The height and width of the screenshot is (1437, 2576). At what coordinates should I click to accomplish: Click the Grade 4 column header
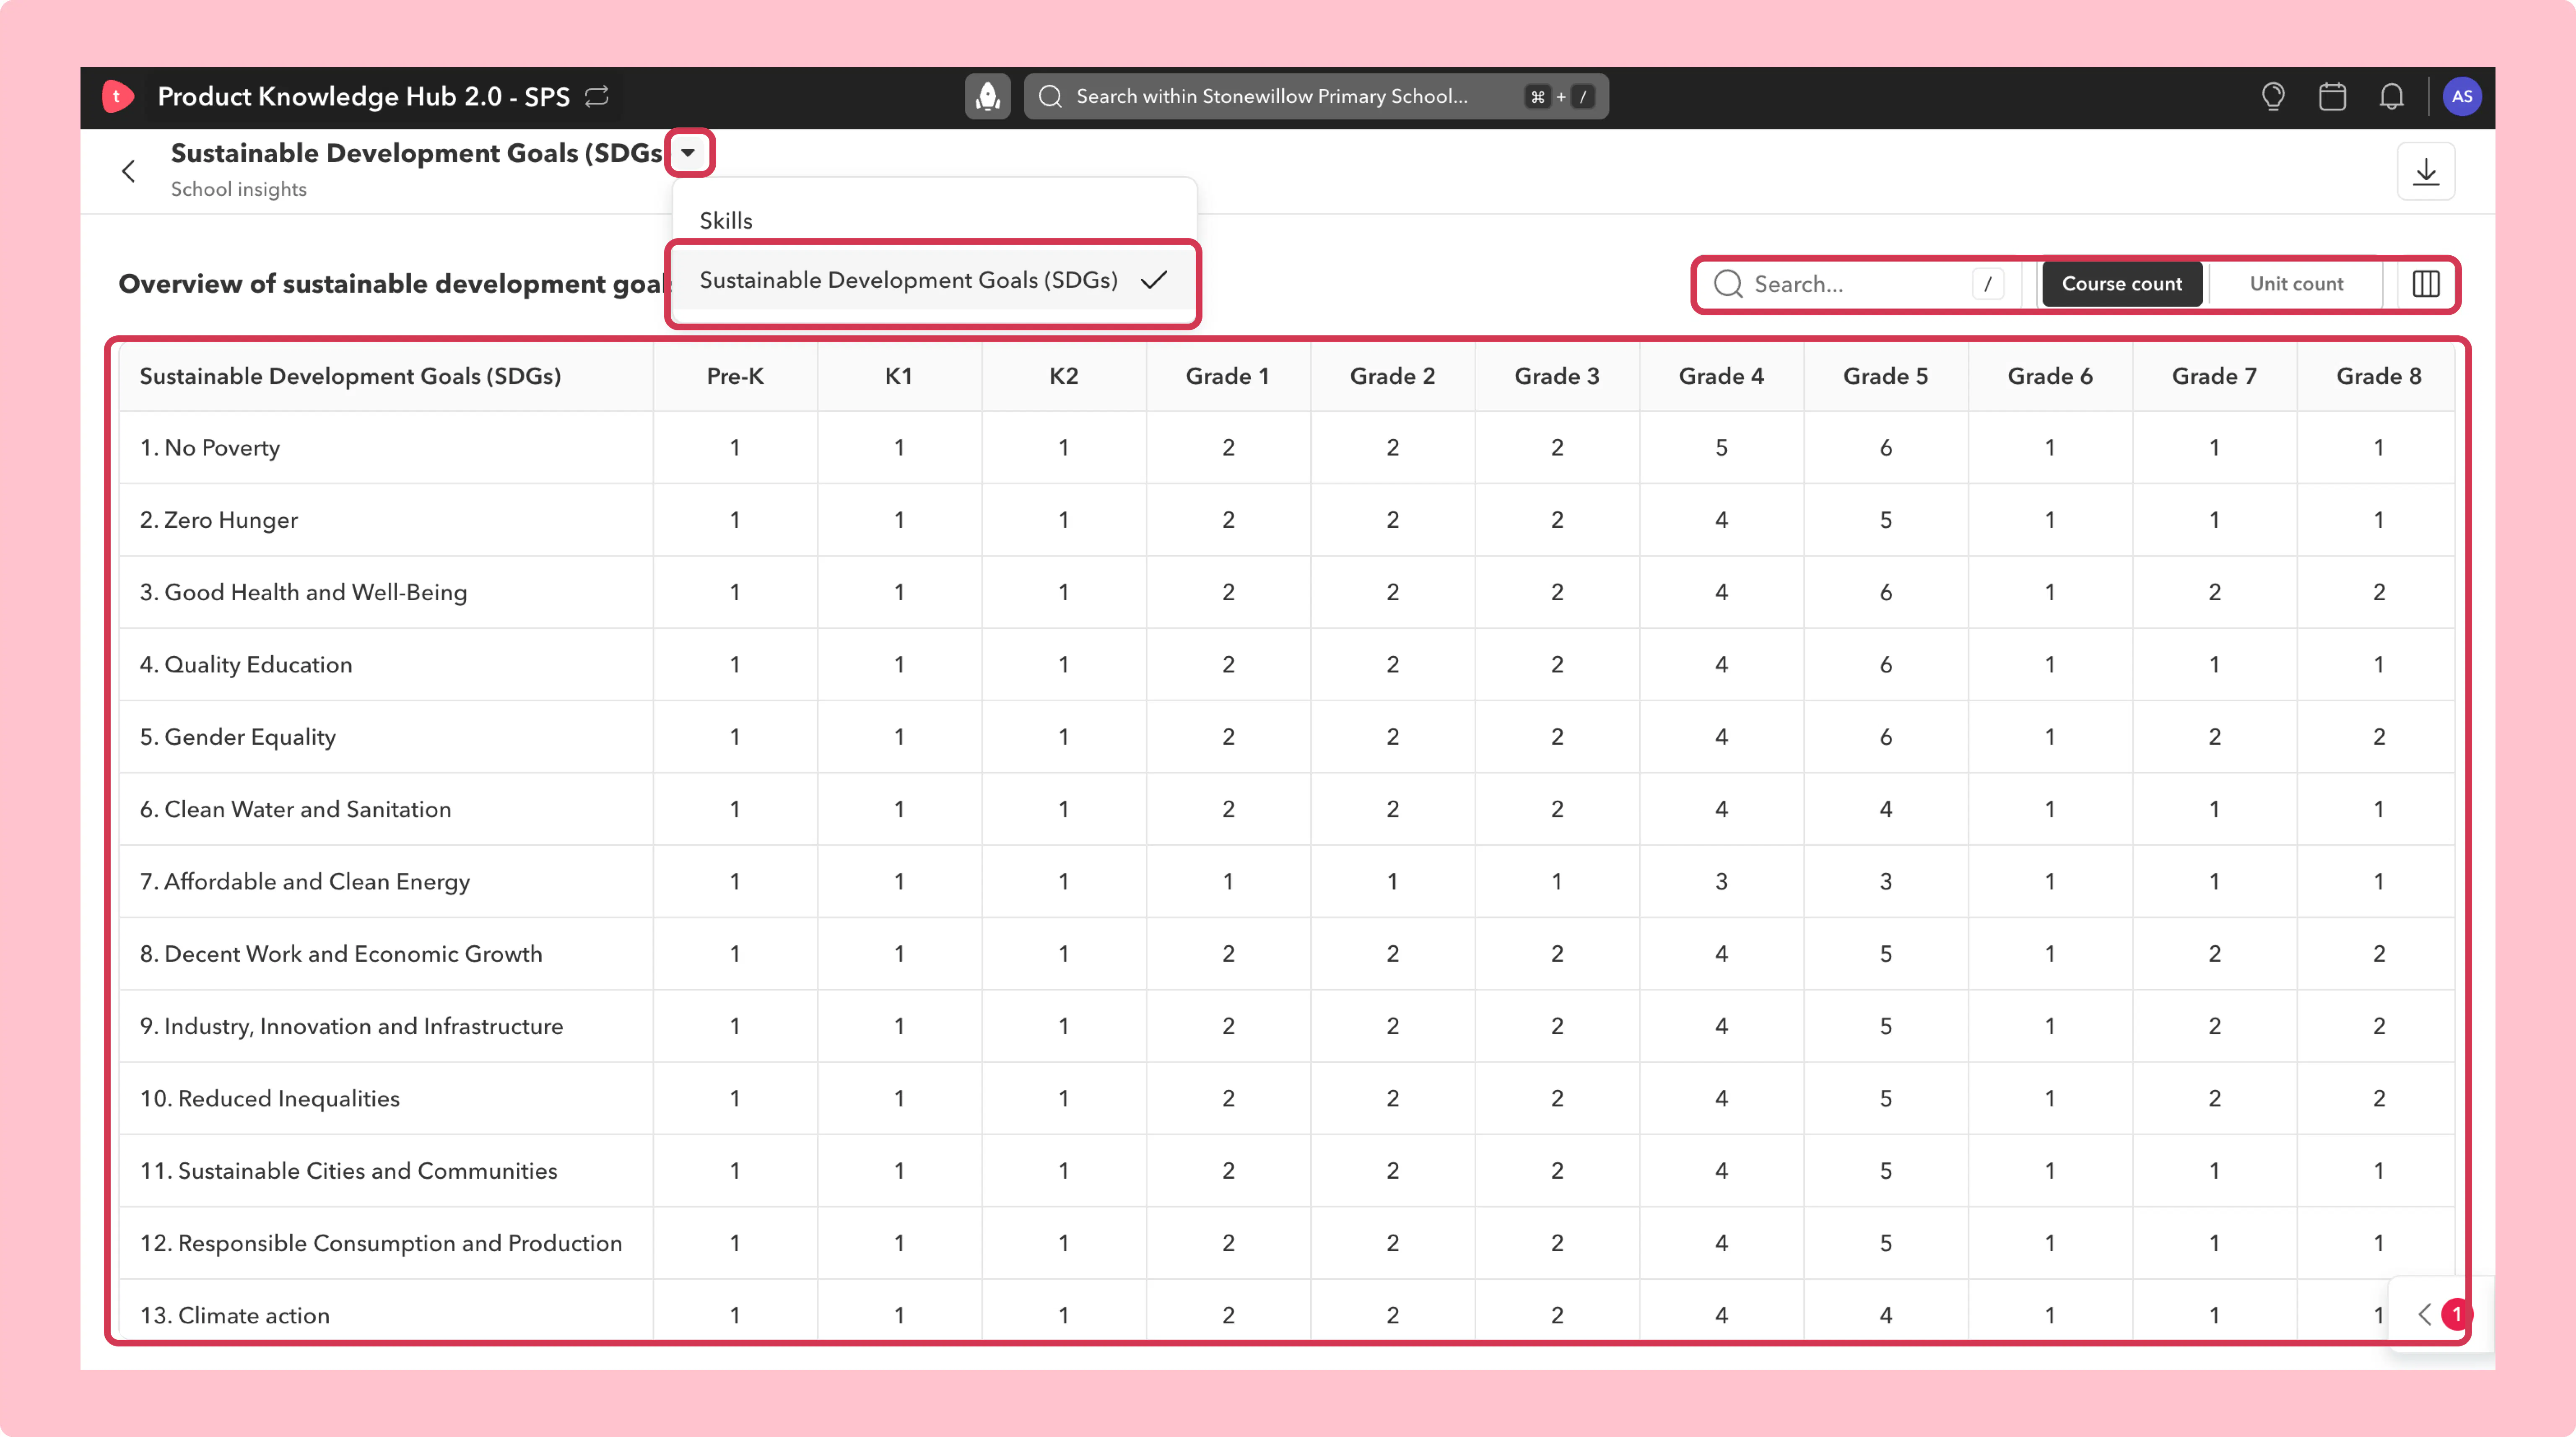tap(1721, 376)
